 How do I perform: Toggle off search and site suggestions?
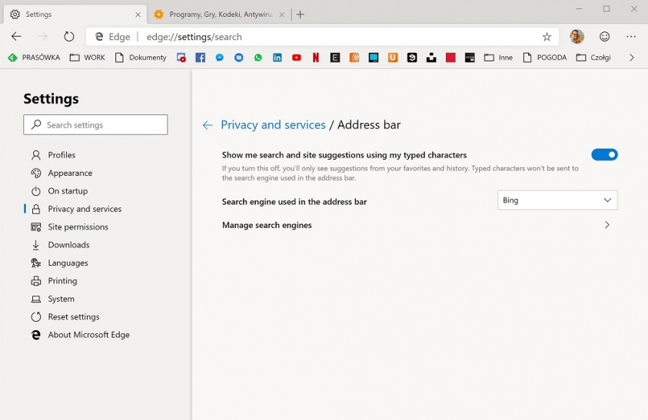(604, 154)
